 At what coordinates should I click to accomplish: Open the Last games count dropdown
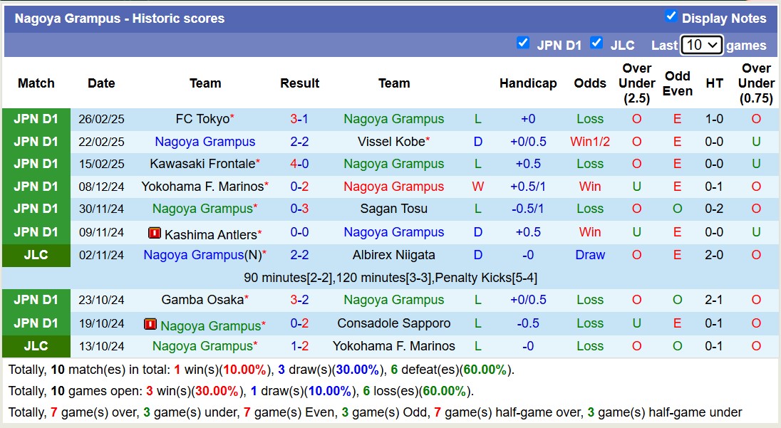(701, 45)
